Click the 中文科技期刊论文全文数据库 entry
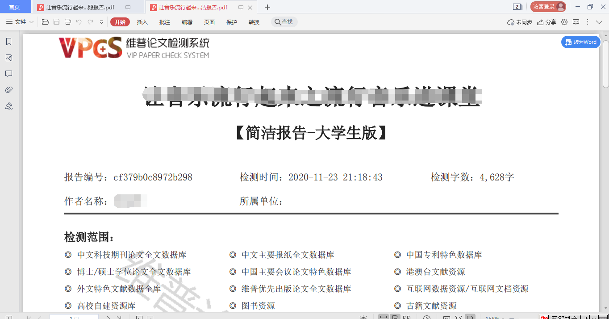This screenshot has height=319, width=609. coord(132,255)
